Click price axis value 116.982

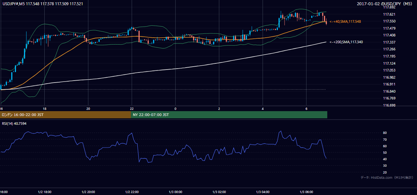click(389, 77)
